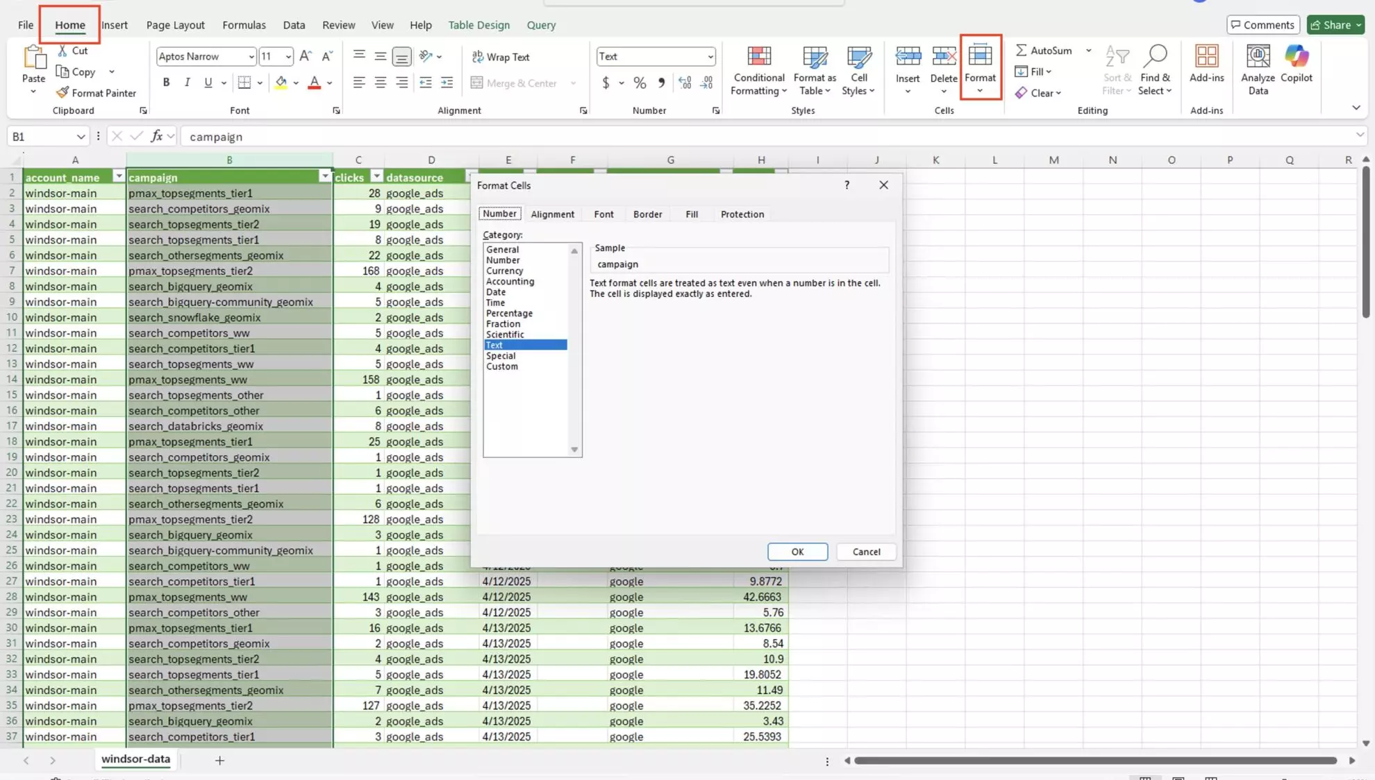Open the font size dropdown
Image resolution: width=1375 pixels, height=780 pixels.
(287, 56)
